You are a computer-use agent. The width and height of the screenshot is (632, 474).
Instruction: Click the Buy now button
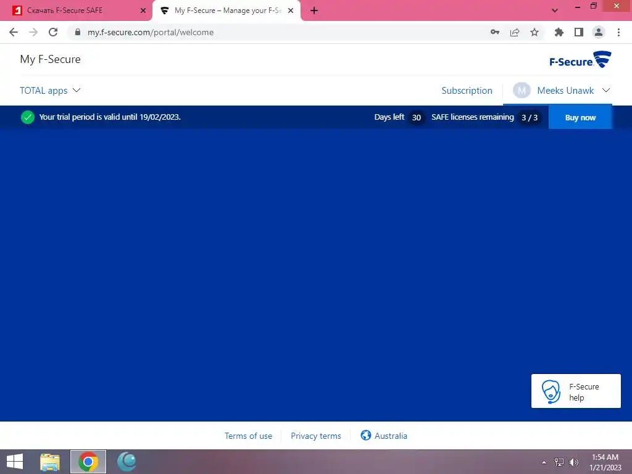click(x=580, y=117)
